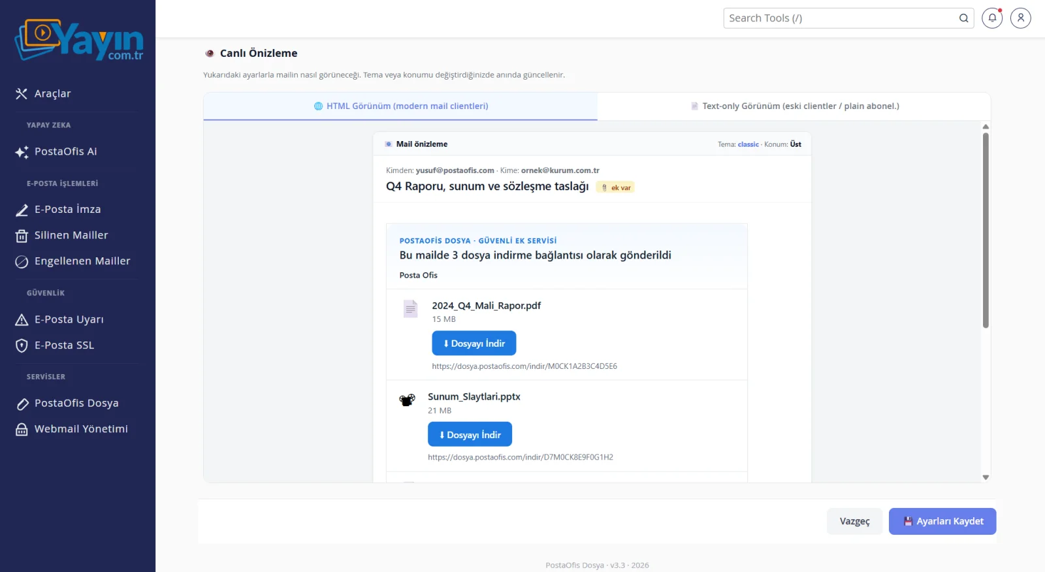Click the 'ek var' attachment badge

coord(616,188)
